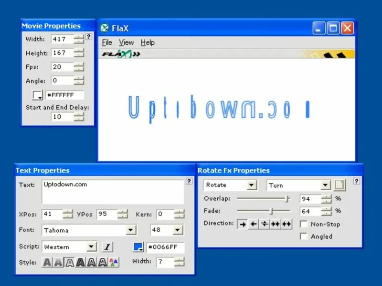382x286 pixels.
Task: Click the movie Width field
Action: 63,39
